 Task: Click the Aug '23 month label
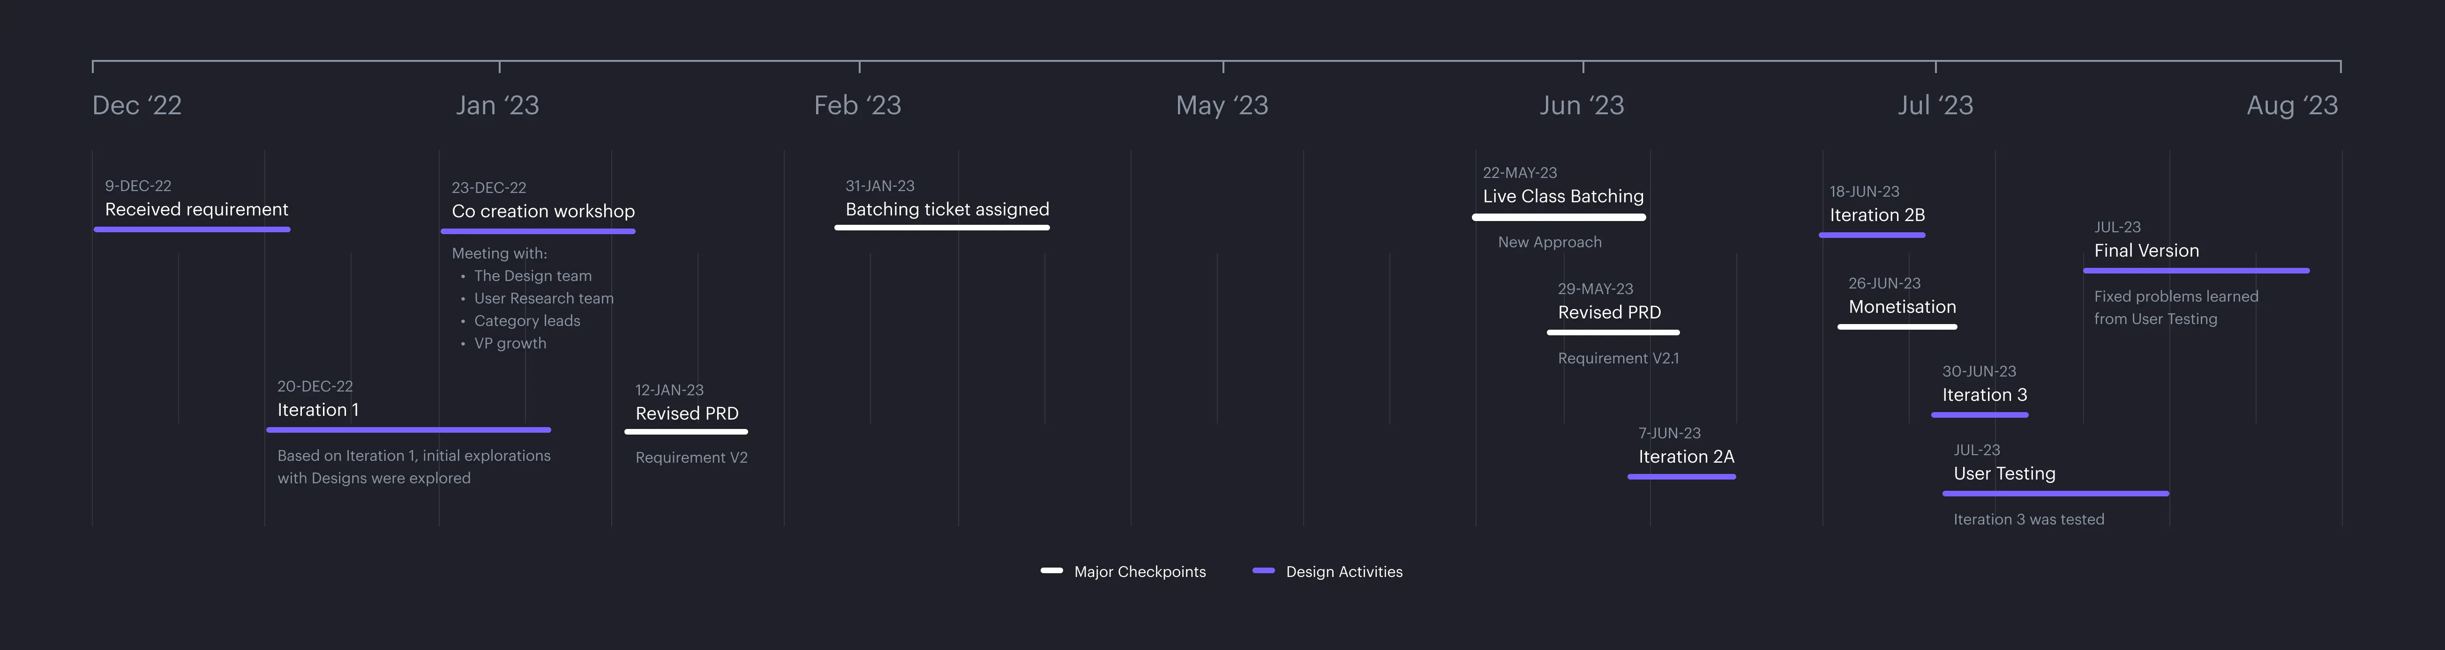tap(2291, 105)
